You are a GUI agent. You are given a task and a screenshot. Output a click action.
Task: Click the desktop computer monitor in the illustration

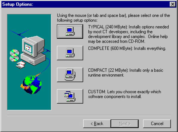click(x=33, y=46)
